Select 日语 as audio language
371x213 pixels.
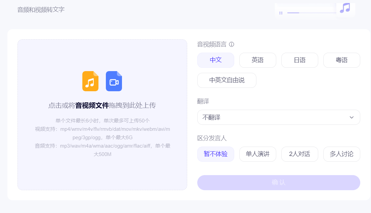[x=299, y=60]
